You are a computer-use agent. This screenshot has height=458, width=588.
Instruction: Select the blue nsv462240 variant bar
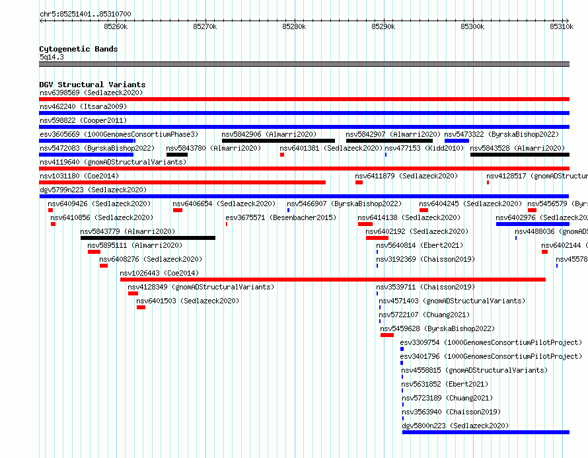(304, 113)
